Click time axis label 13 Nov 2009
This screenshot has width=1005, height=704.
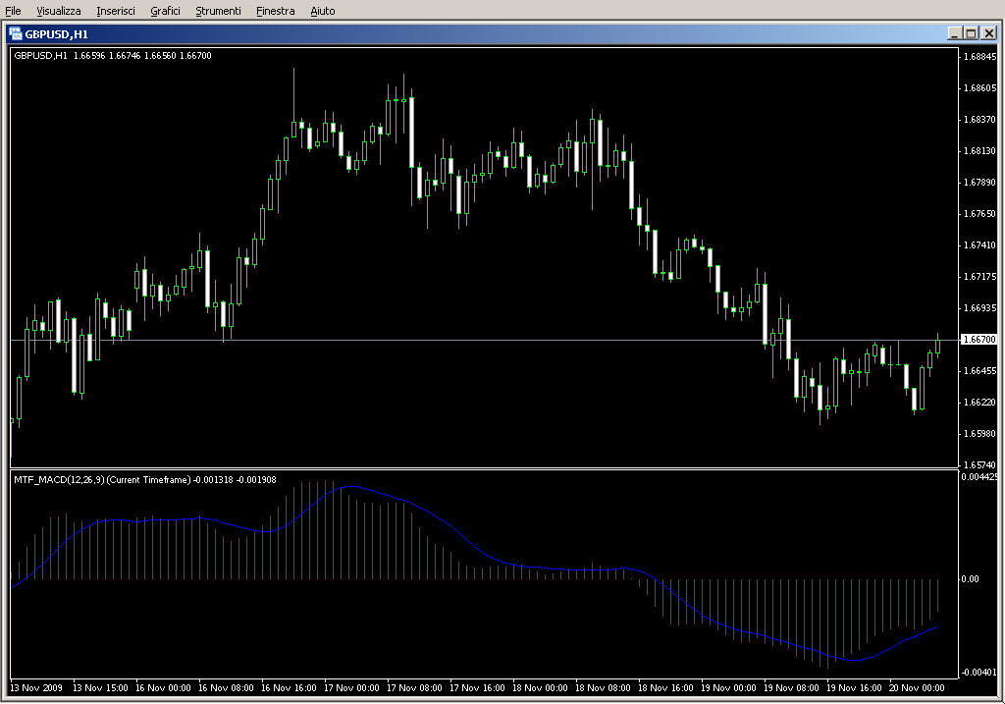pyautogui.click(x=36, y=688)
